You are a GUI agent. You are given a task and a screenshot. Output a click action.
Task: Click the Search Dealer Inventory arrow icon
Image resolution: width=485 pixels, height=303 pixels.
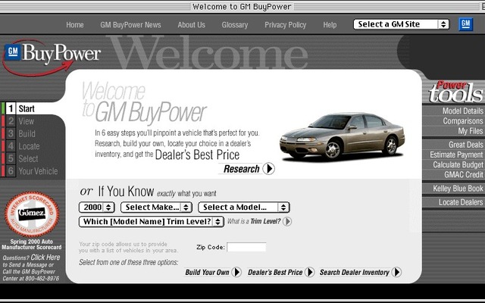click(x=396, y=272)
